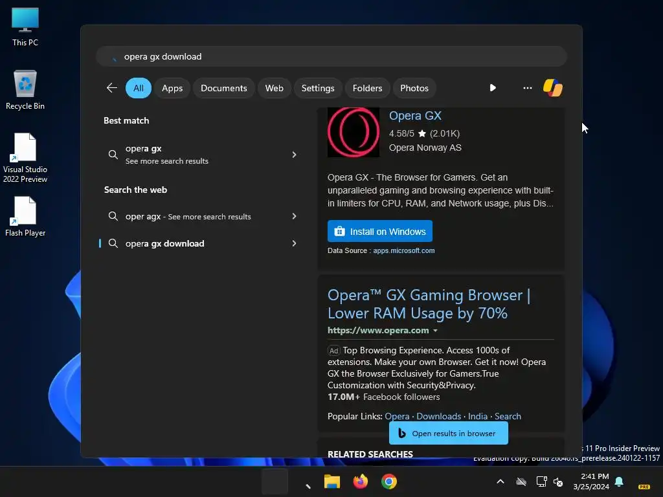The width and height of the screenshot is (663, 497).
Task: Click the Downloads popular link
Action: 438,416
